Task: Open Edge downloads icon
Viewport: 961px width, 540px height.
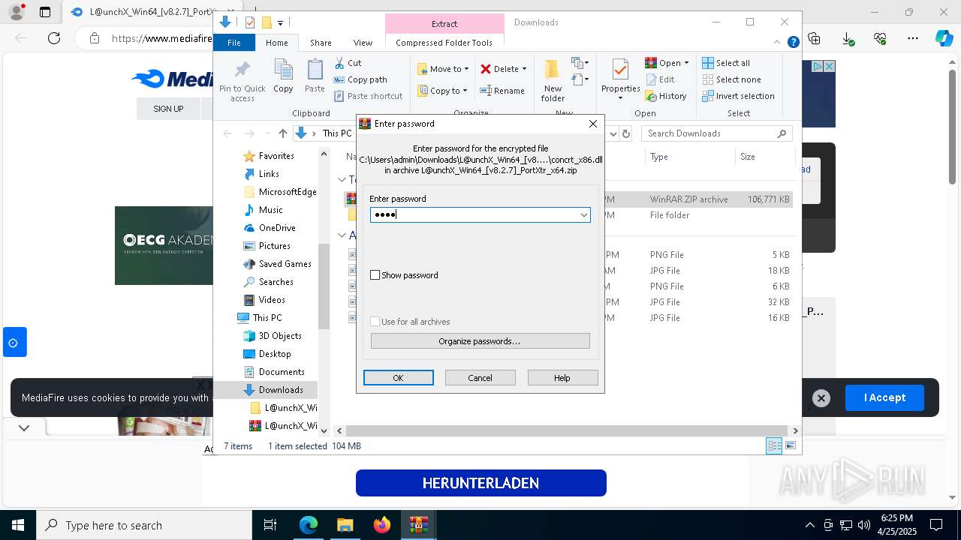Action: tap(848, 38)
